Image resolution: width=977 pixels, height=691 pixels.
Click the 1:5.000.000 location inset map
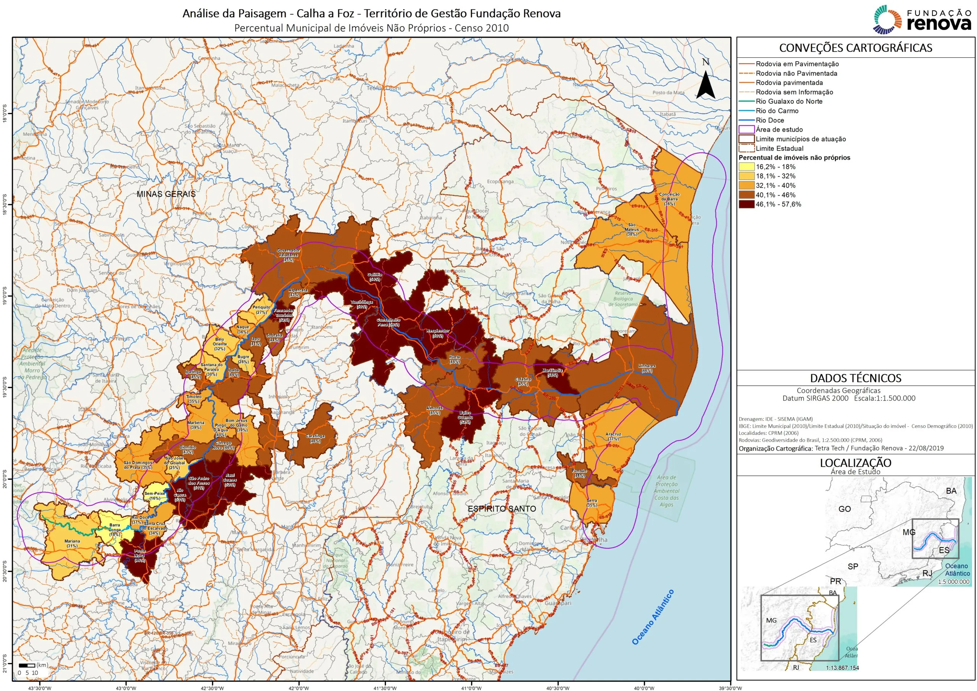click(898, 530)
